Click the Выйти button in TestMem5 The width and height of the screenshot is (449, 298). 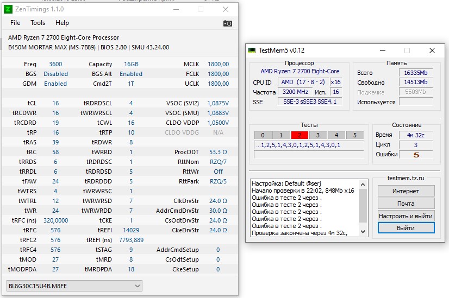point(406,228)
